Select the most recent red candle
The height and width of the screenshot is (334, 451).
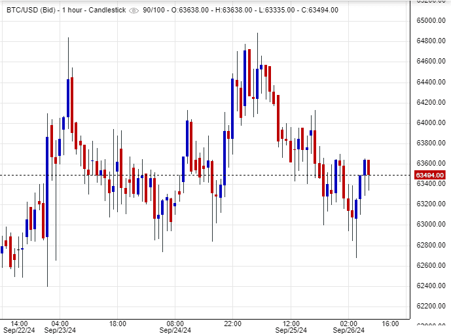(369, 167)
